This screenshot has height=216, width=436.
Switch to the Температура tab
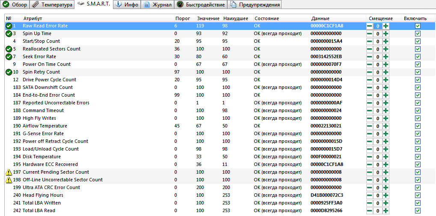[x=52, y=5]
